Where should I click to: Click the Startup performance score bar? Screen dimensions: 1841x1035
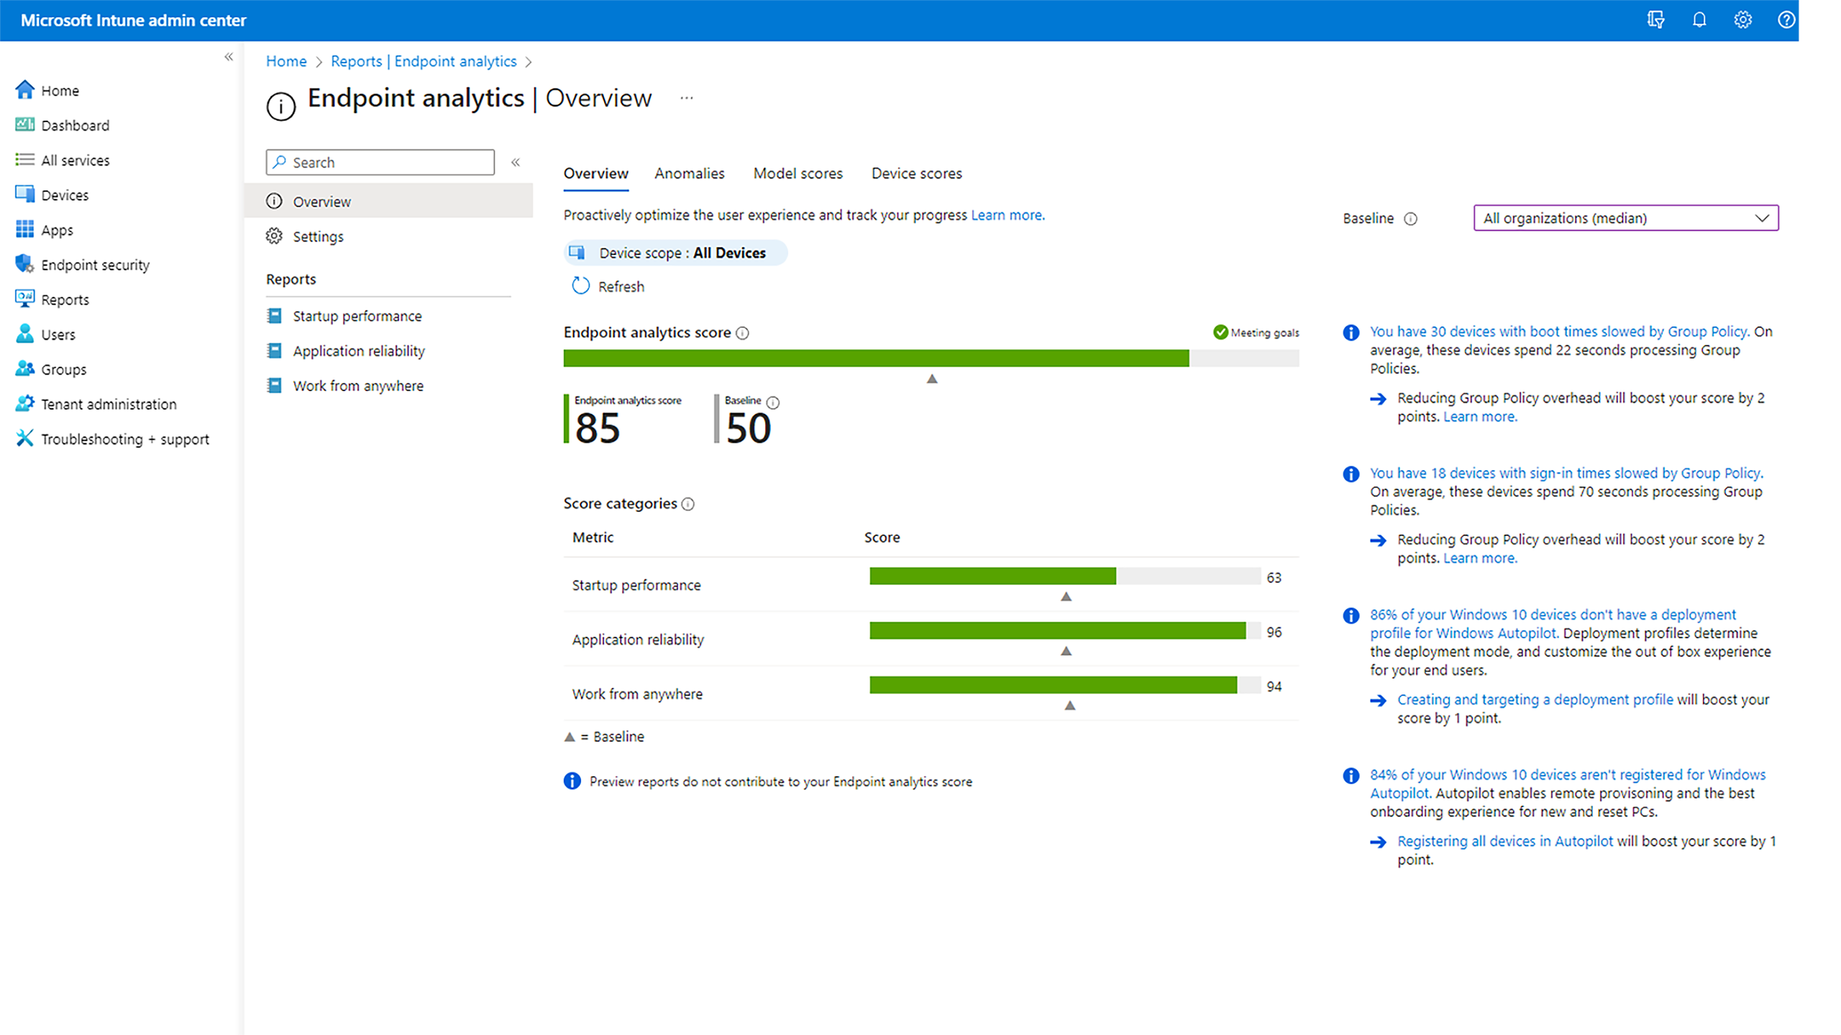click(992, 576)
